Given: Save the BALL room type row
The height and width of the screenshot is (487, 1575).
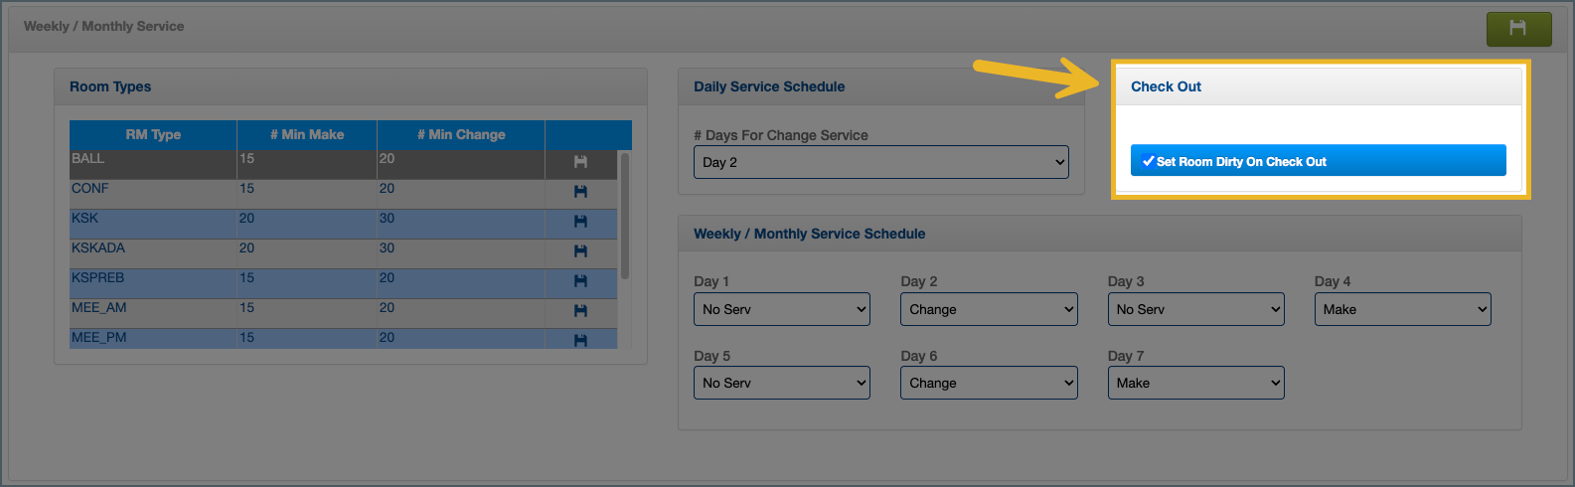Looking at the screenshot, I should 581,162.
